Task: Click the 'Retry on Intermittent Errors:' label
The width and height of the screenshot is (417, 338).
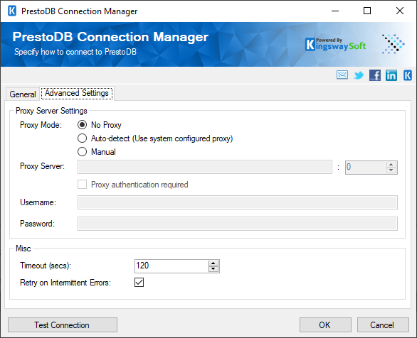Action: coord(65,283)
